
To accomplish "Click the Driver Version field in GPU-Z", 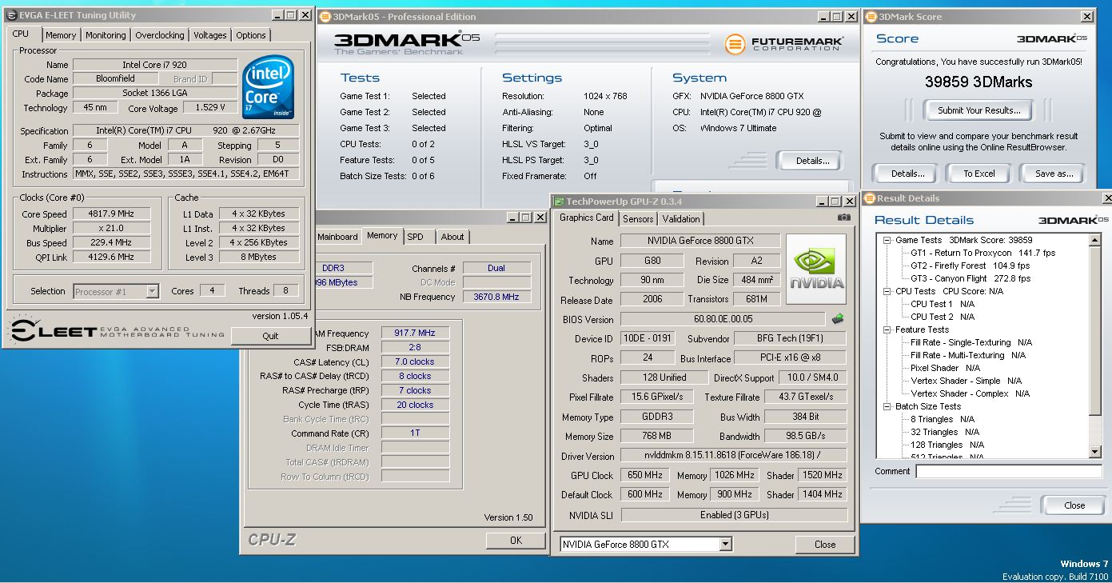I will point(734,456).
